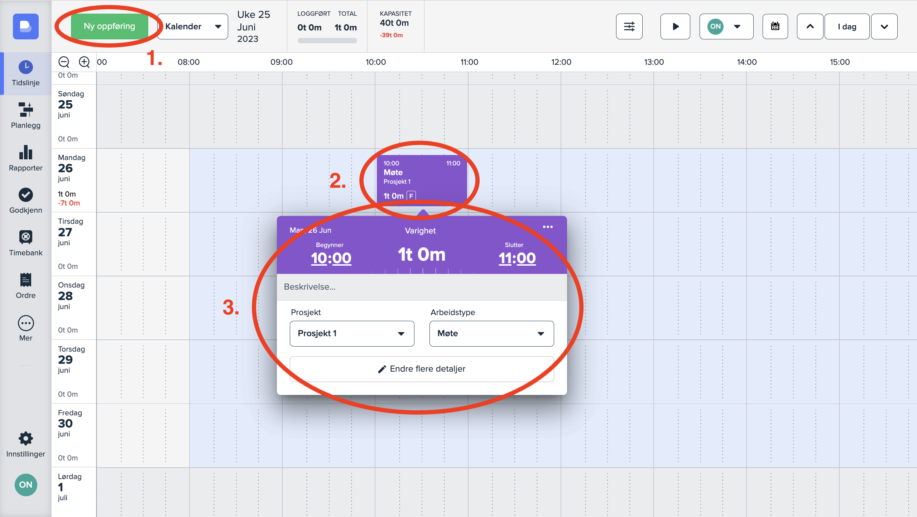Select the Ordre menu item
This screenshot has height=517, width=917.
[25, 285]
